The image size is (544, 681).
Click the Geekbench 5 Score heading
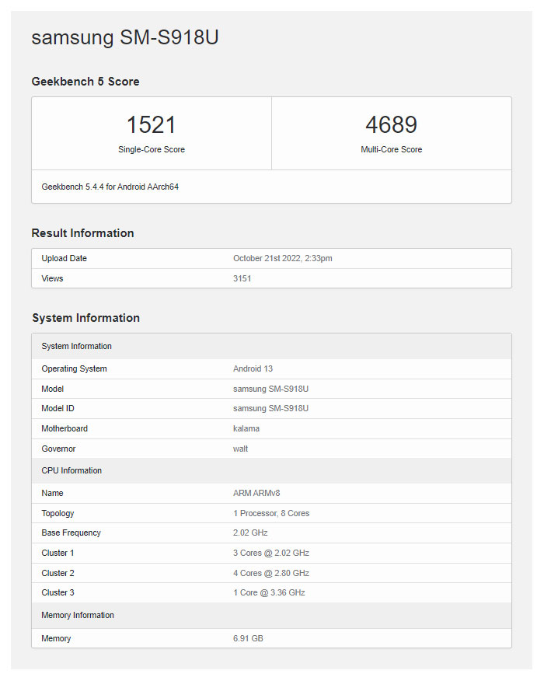coord(85,82)
